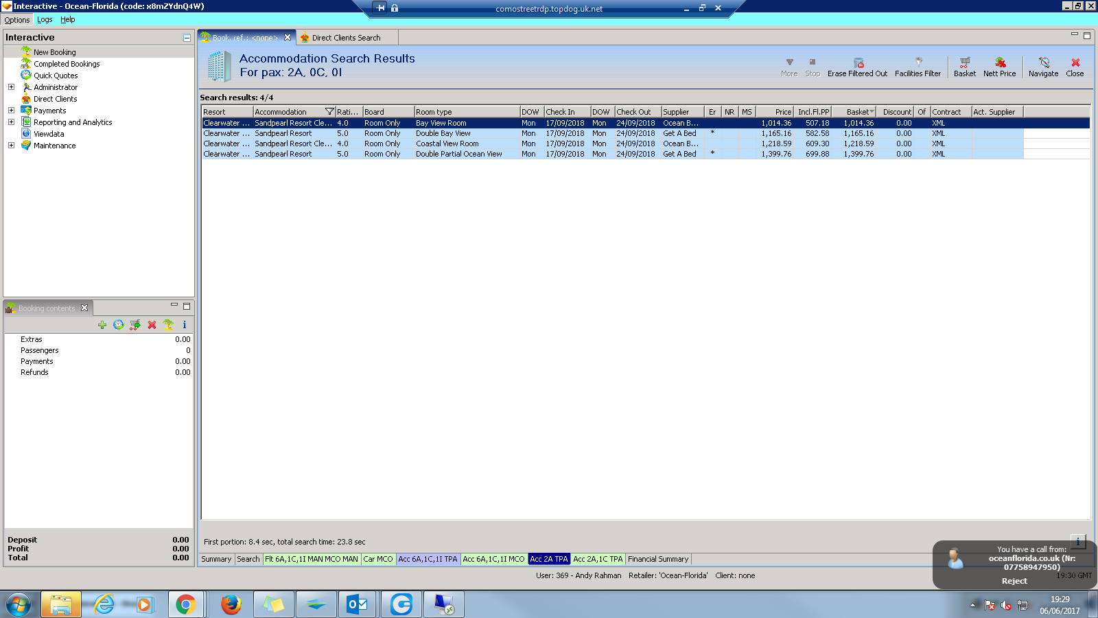Open Windows Explorer from the taskbar
This screenshot has width=1098, height=618.
(x=61, y=604)
